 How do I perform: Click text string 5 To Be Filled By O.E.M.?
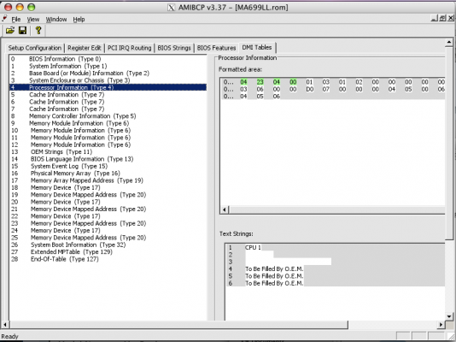point(274,276)
